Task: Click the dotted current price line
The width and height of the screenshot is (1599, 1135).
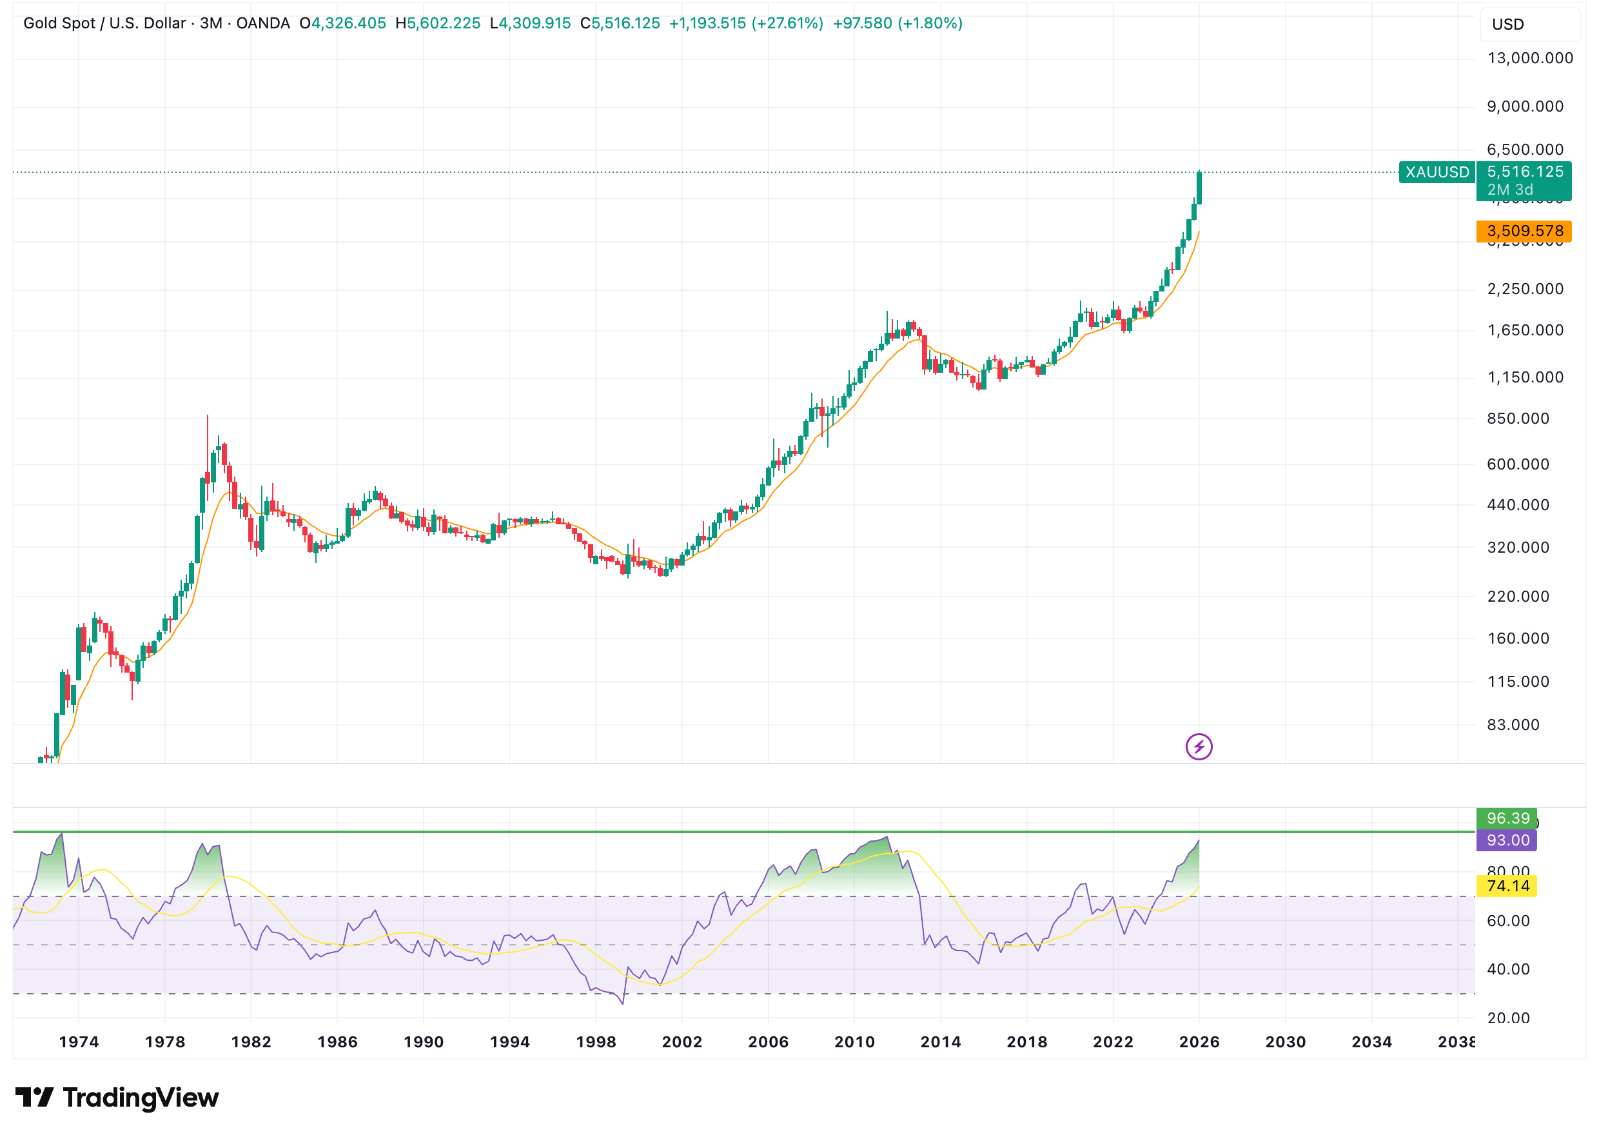Action: 698,172
